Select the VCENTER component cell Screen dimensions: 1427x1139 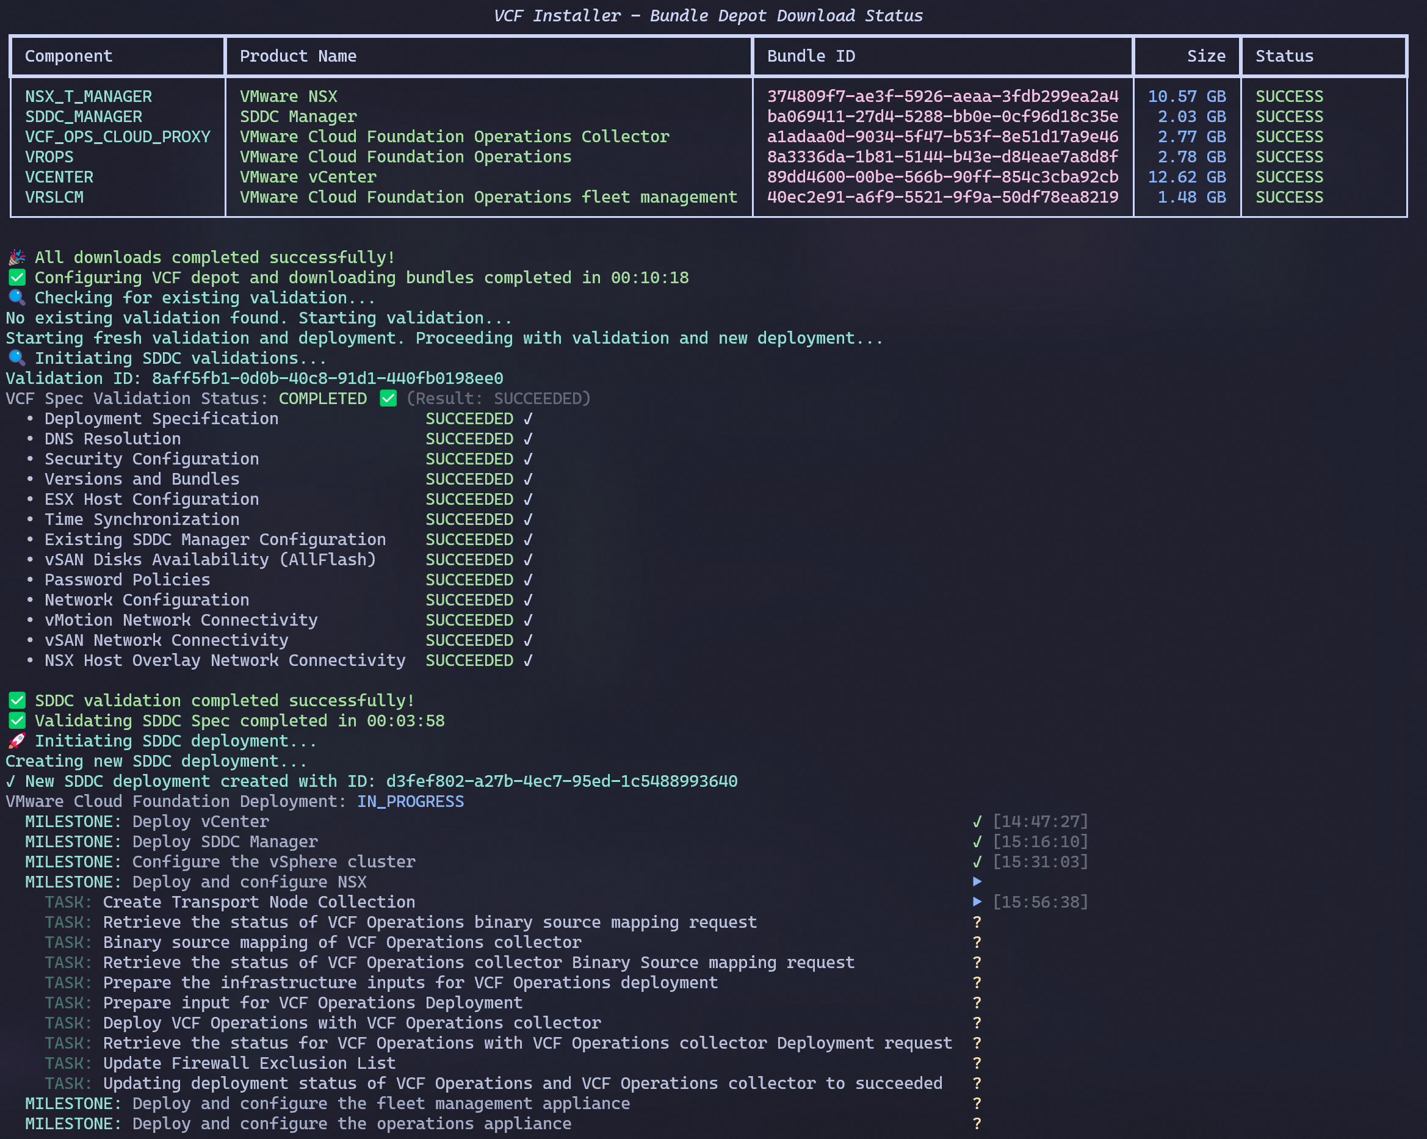pyautogui.click(x=59, y=178)
